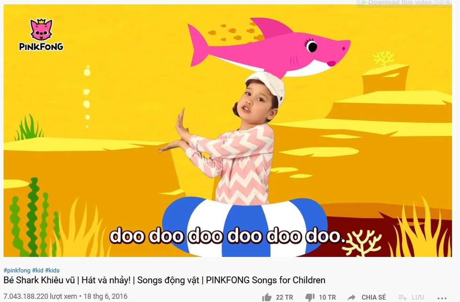The height and width of the screenshot is (302, 460).
Task: Click the 22 TR like count
Action: (x=284, y=297)
